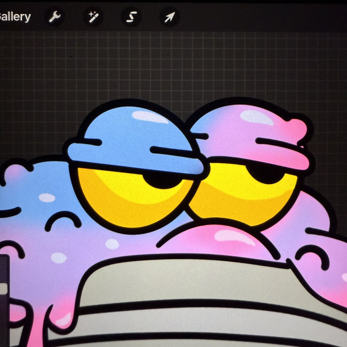The height and width of the screenshot is (347, 347).
Task: Activate the Transform arrow tool
Action: 170,18
